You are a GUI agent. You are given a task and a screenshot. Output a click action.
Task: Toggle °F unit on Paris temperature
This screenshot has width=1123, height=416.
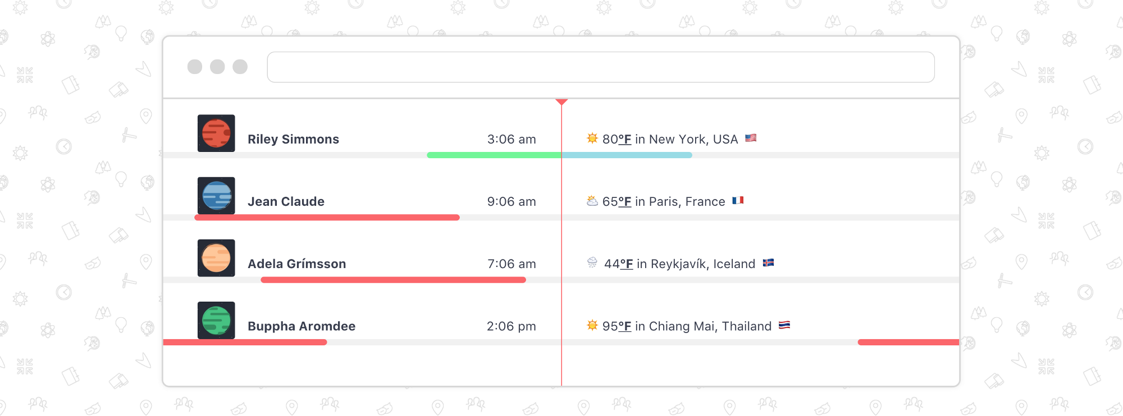click(x=625, y=201)
